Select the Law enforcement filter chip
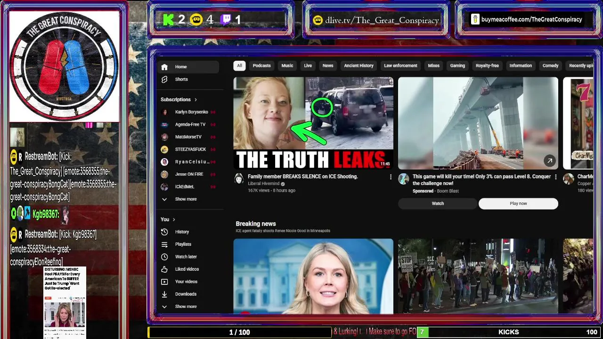The width and height of the screenshot is (603, 339). tap(400, 66)
